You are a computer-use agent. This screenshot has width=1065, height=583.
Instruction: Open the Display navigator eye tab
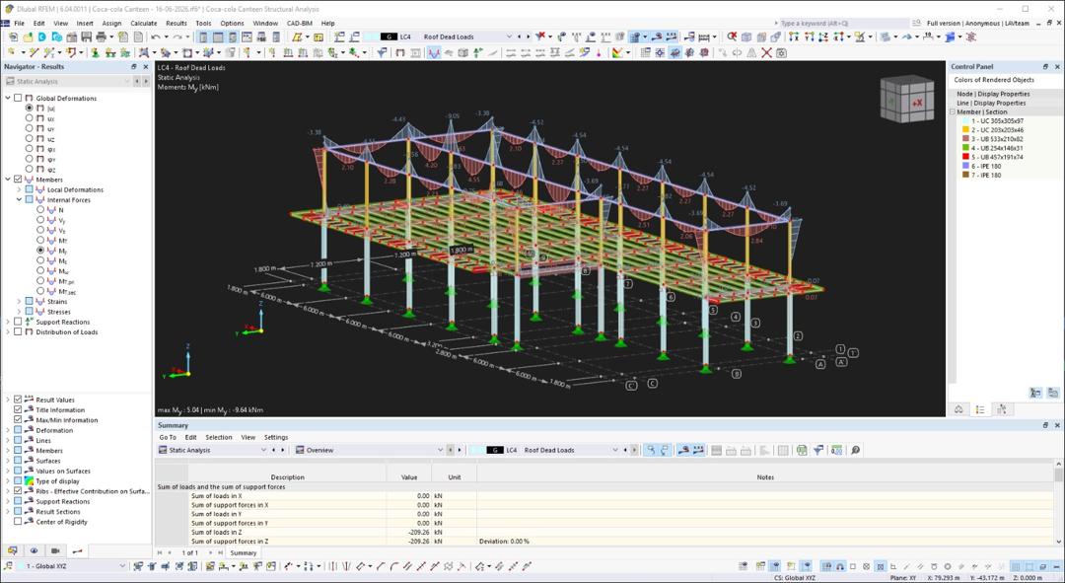click(34, 551)
